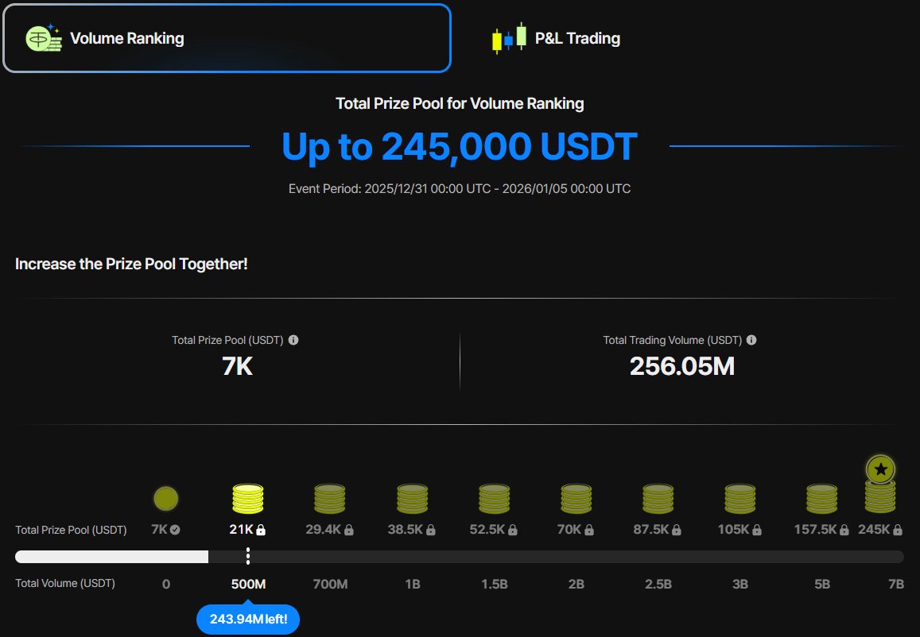The height and width of the screenshot is (637, 920).
Task: Click the '245K' prize tier label
Action: 874,529
